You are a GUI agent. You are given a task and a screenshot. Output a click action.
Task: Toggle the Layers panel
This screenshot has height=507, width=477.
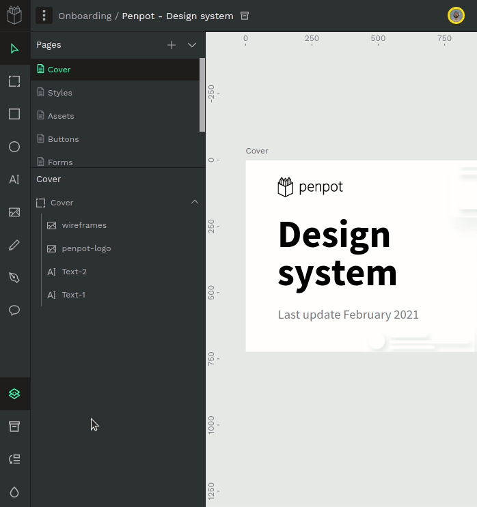click(x=14, y=394)
